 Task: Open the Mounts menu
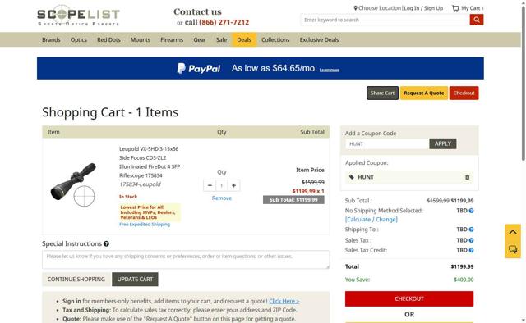[141, 39]
